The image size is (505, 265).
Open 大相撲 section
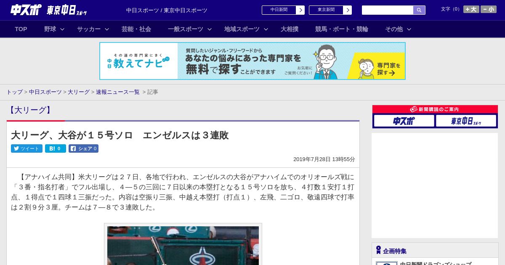tap(290, 29)
